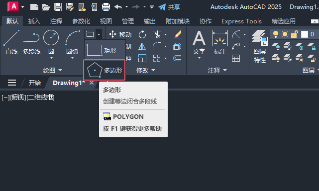319x191 pixels.
Task: Open dropdown arrow under 圆 (Circle)
Action: tap(51, 58)
